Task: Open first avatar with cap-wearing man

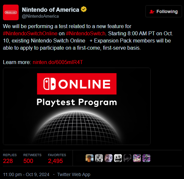Action: (x=90, y=158)
